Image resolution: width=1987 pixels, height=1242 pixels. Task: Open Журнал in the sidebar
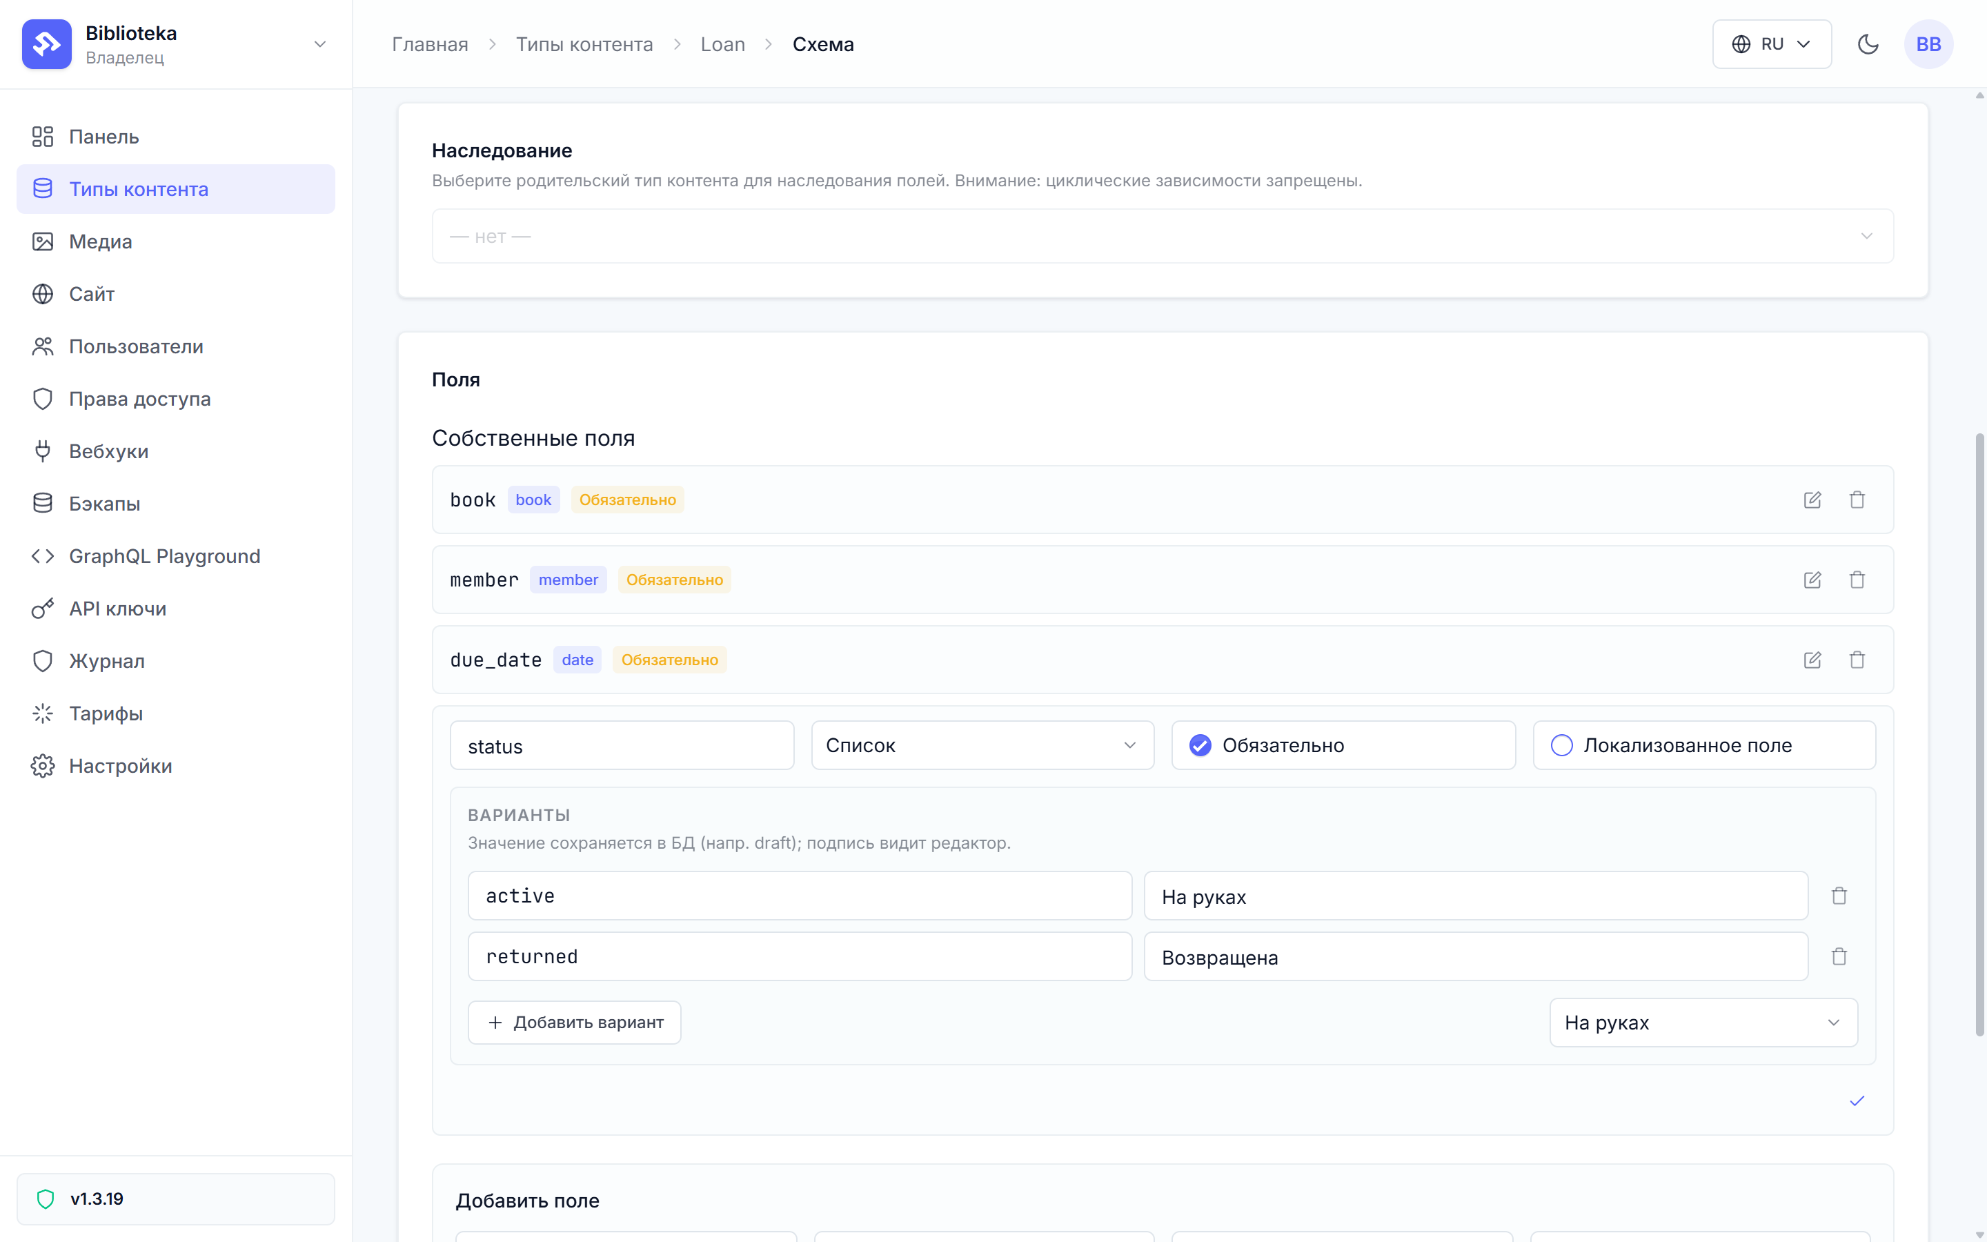pos(176,661)
